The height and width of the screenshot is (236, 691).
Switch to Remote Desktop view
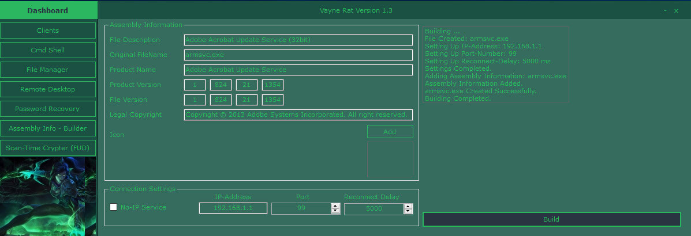(48, 89)
